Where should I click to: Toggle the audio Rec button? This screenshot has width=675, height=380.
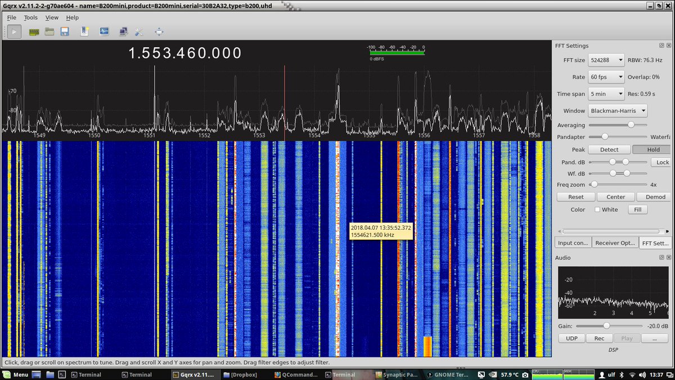click(x=599, y=338)
